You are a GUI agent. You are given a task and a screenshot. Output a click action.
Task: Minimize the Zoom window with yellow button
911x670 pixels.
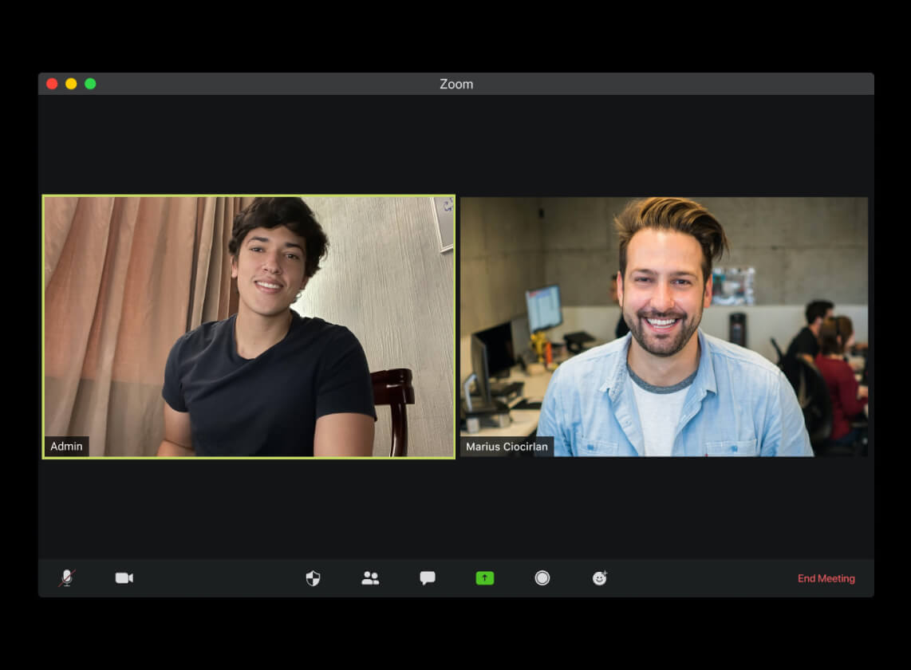pyautogui.click(x=71, y=84)
